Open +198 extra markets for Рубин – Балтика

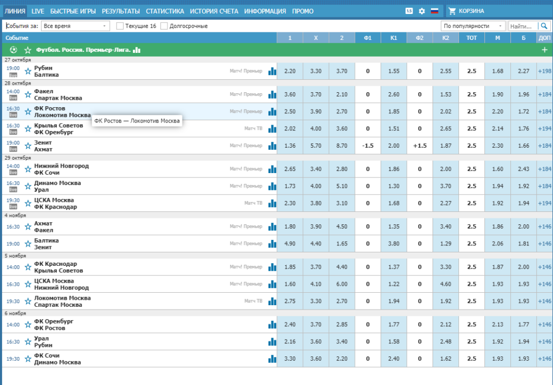[x=544, y=71]
